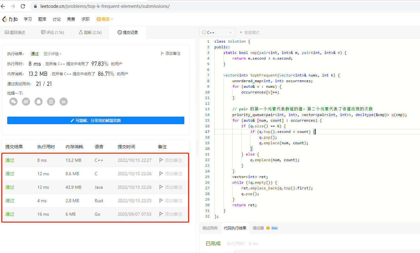Click flag icon in Rust submission row
The height and width of the screenshot is (253, 420).
coord(161,201)
